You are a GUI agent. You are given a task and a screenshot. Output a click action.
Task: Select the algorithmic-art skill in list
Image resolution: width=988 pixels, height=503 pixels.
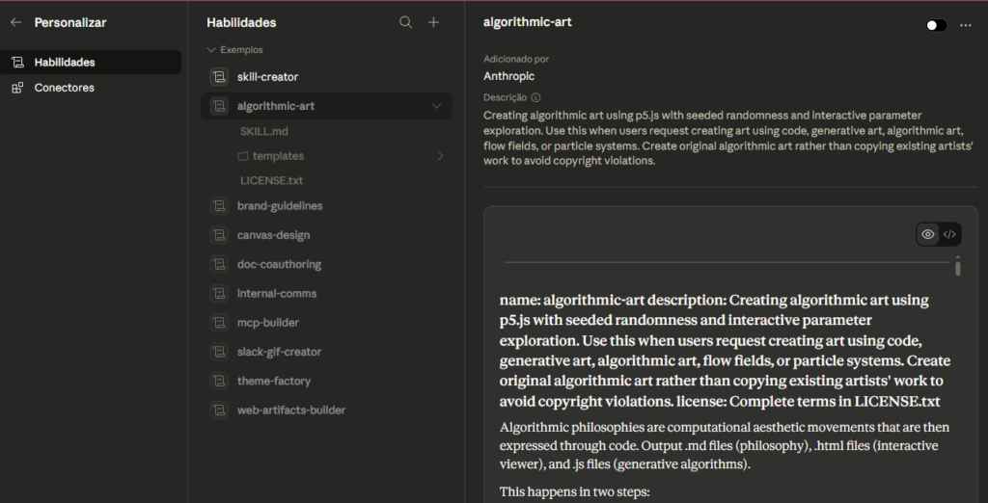click(x=326, y=106)
